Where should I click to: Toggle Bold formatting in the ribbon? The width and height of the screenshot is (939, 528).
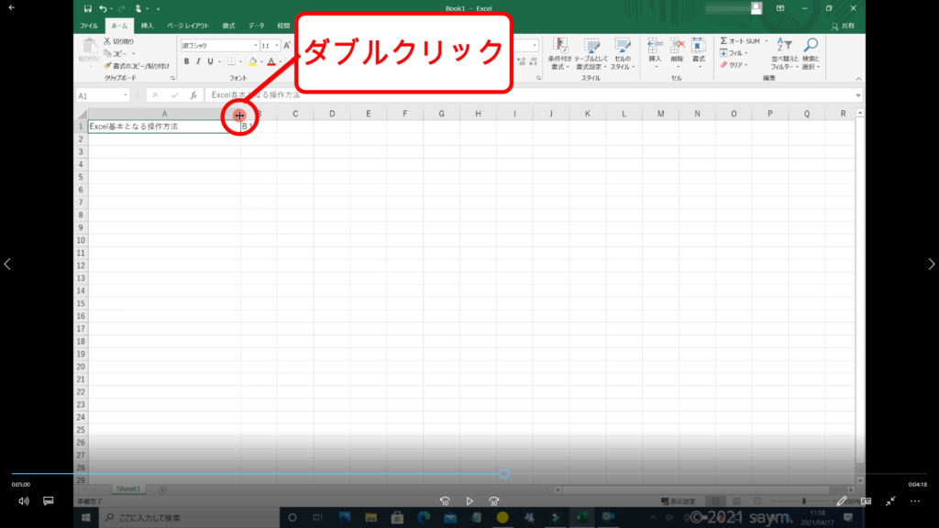(186, 61)
